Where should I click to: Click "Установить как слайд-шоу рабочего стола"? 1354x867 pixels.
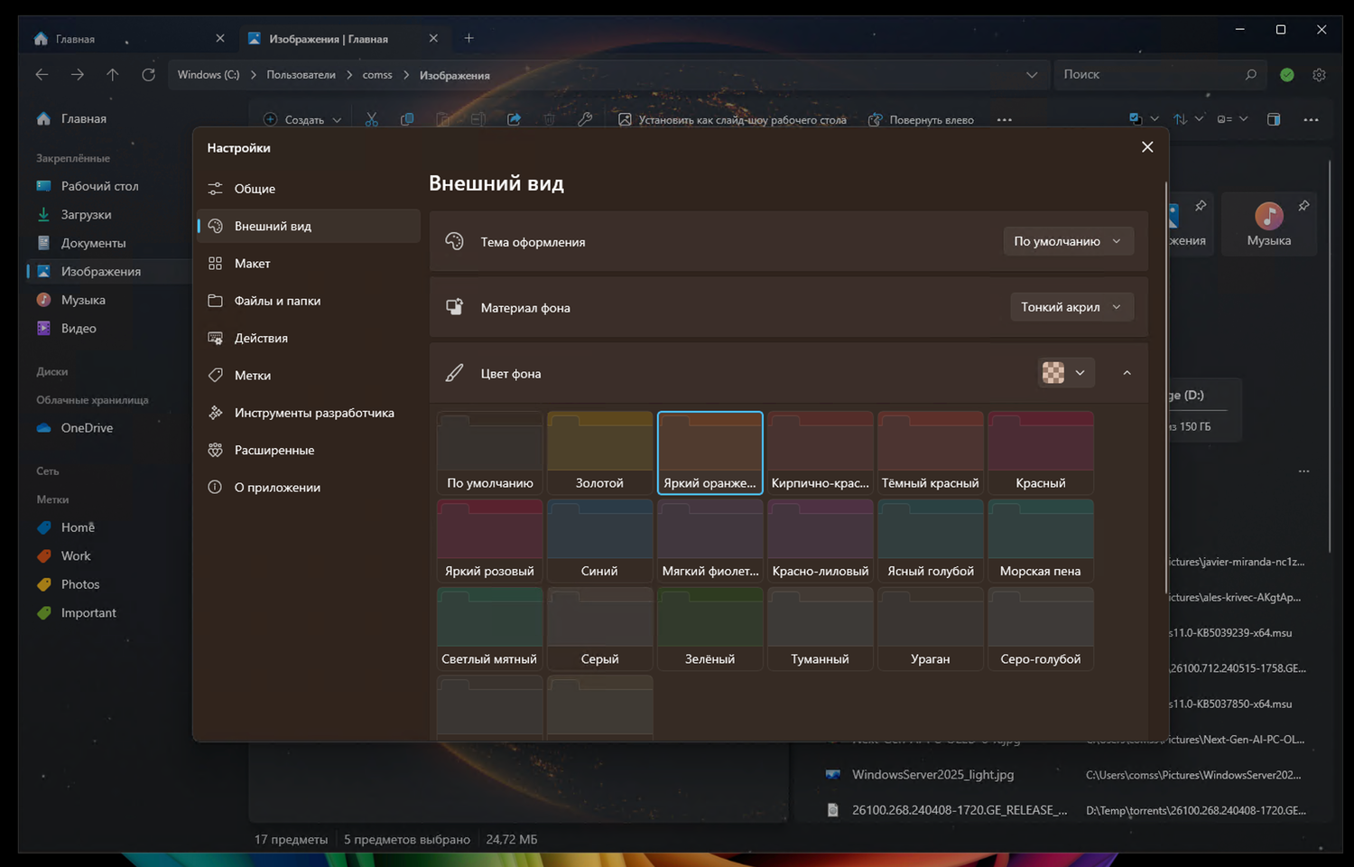click(732, 119)
